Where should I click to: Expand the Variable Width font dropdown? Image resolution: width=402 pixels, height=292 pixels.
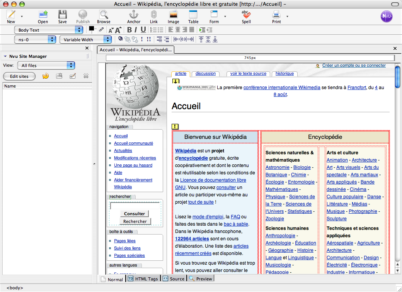(85, 39)
